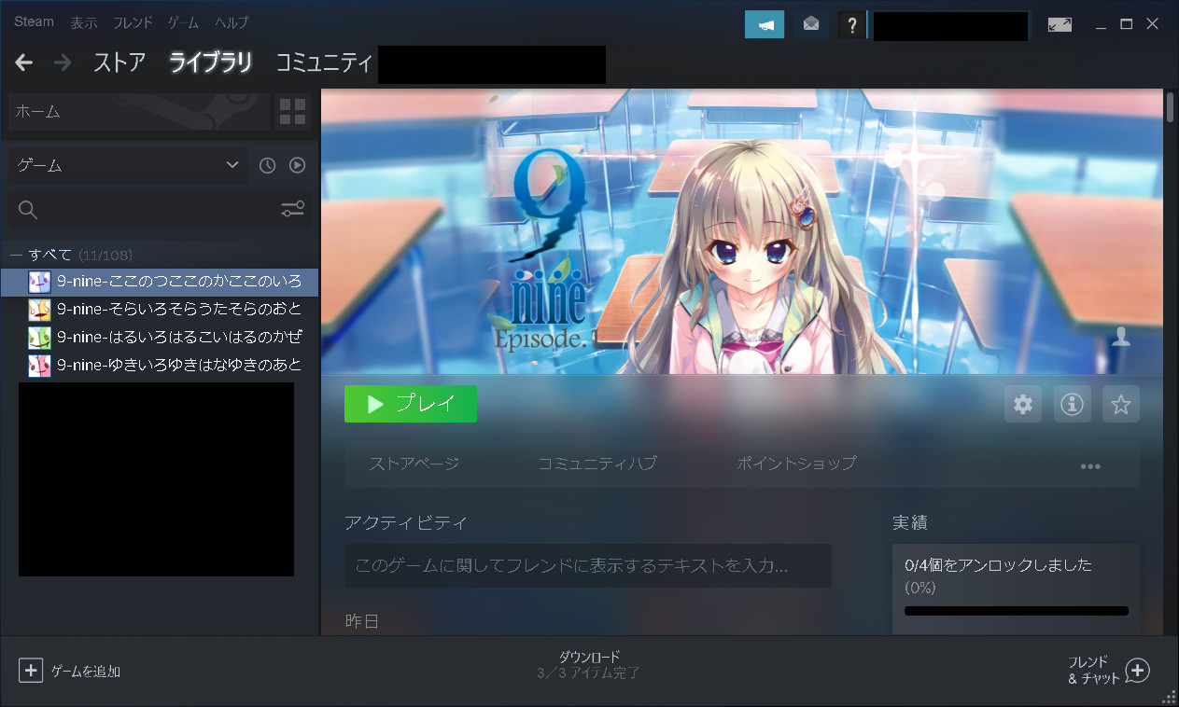This screenshot has height=707, width=1179.
Task: Click the game hero banner image
Action: coord(742,231)
